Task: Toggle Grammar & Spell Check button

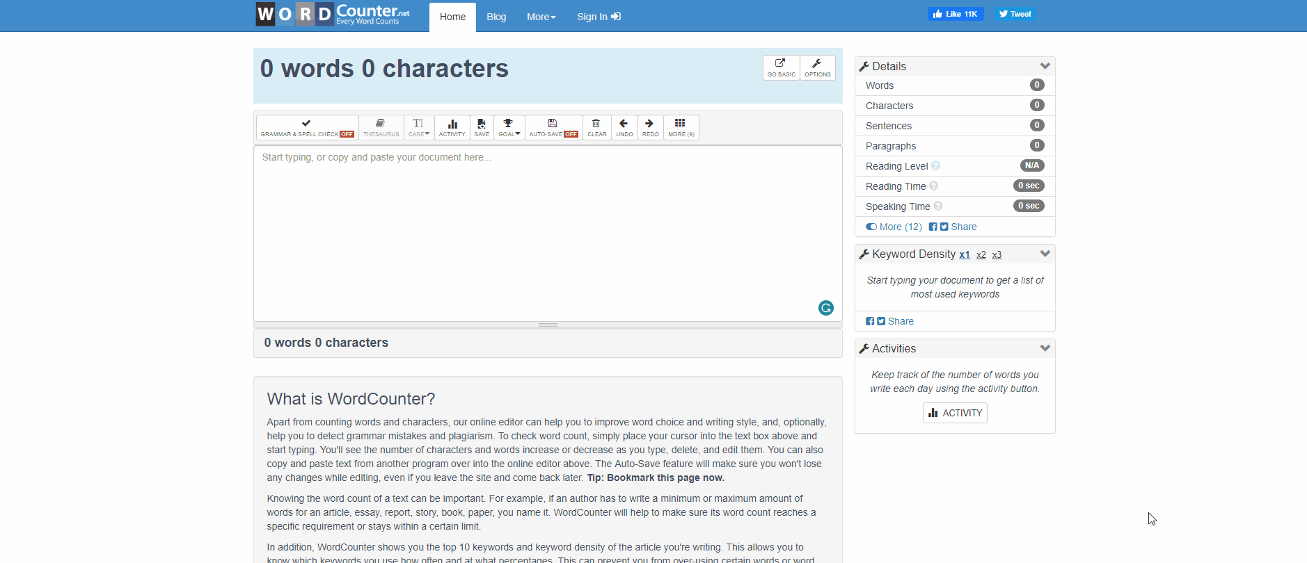Action: [307, 128]
